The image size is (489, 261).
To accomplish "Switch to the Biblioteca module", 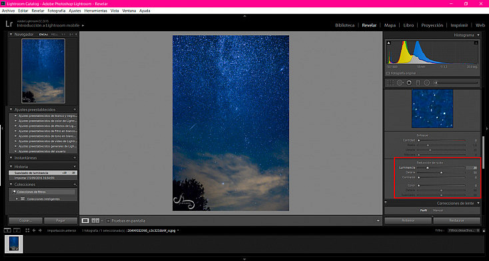I will coord(345,25).
